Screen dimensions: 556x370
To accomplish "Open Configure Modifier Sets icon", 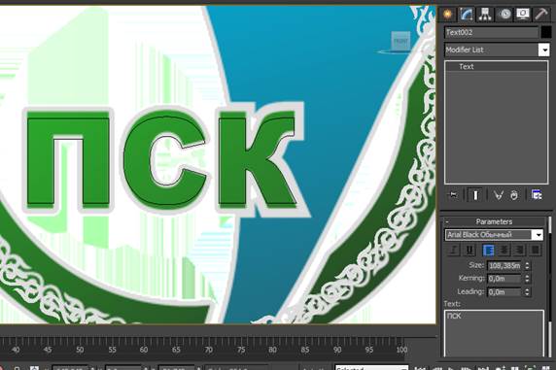I will 537,195.
